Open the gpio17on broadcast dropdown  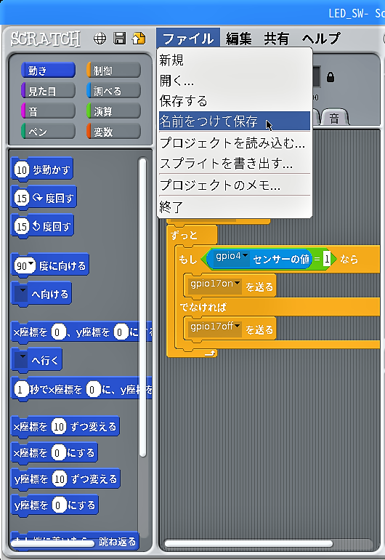coord(238,284)
